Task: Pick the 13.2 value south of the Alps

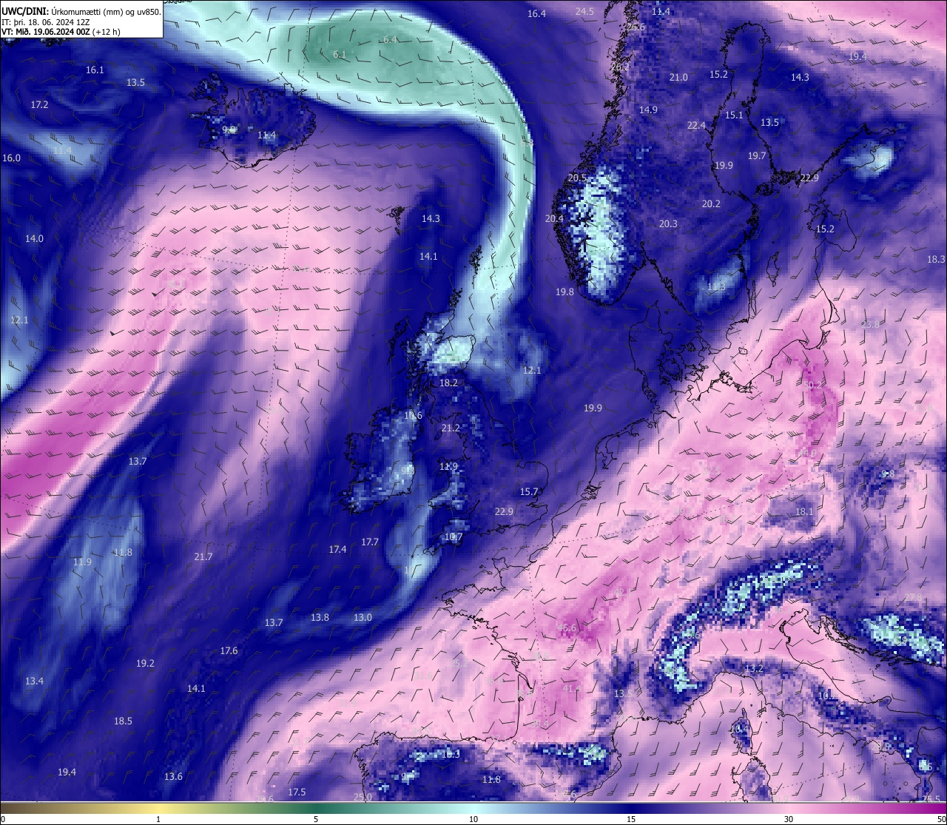Action: coord(754,669)
